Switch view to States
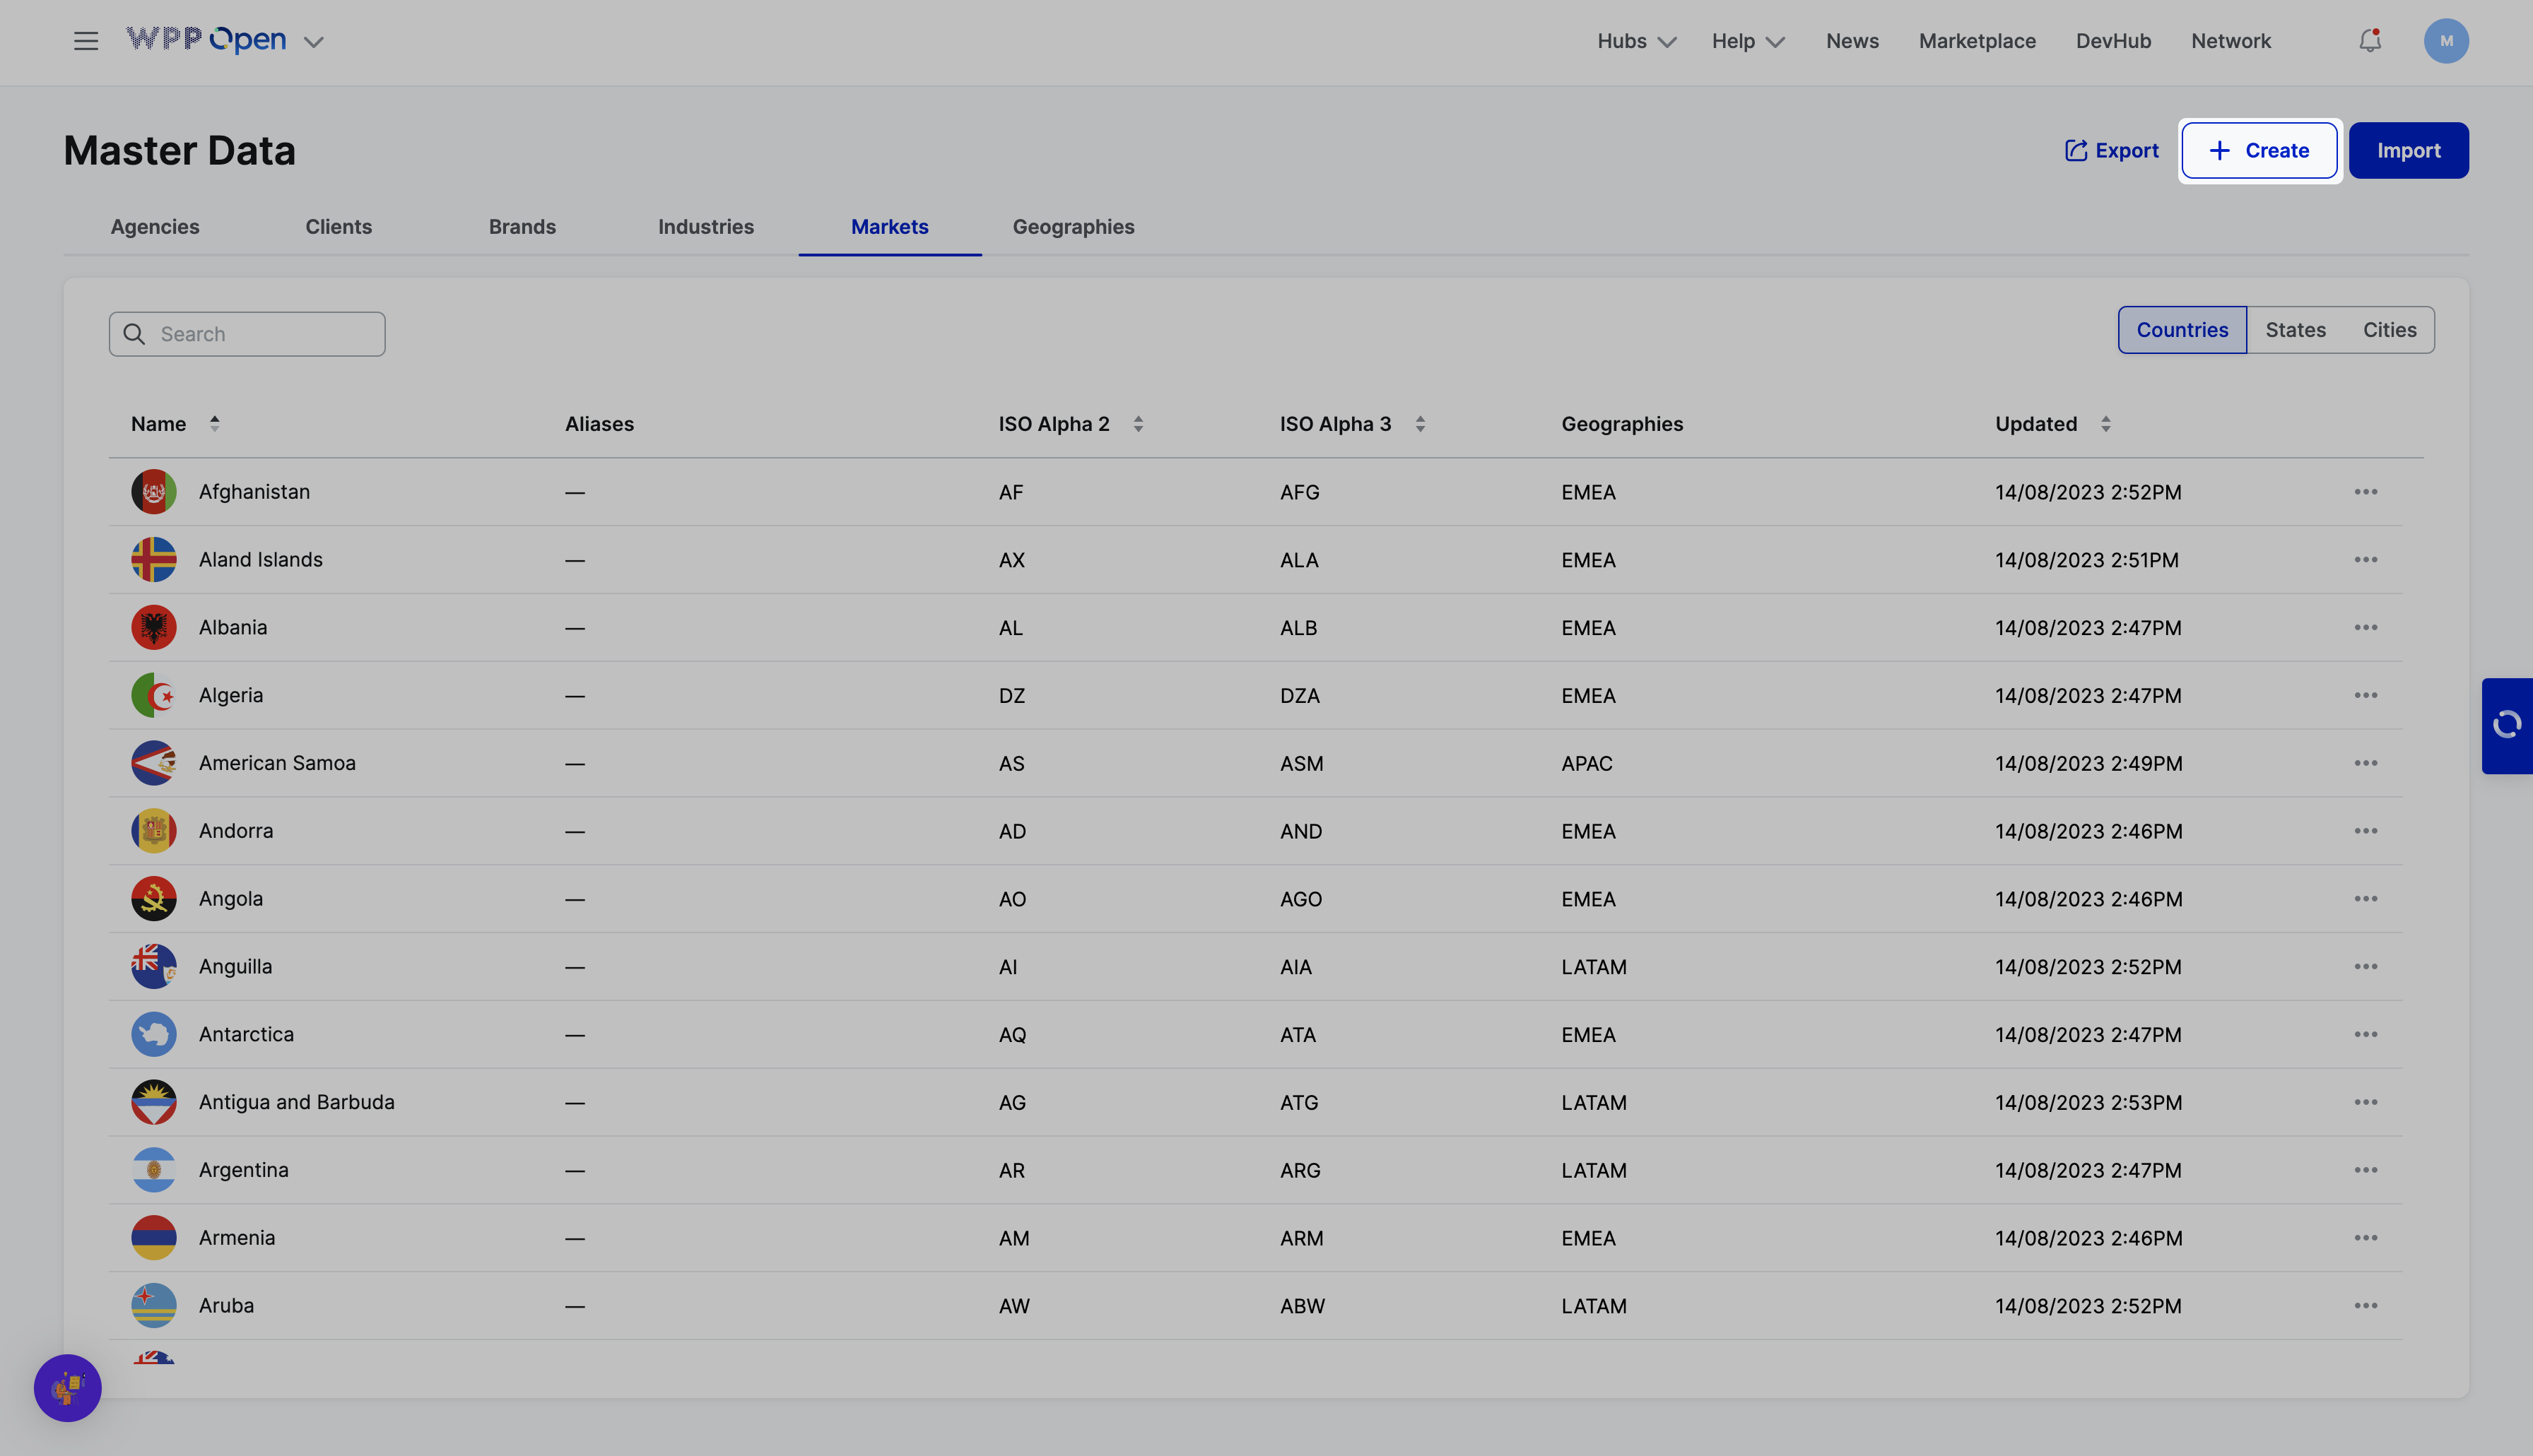The height and width of the screenshot is (1456, 2533). coord(2295,330)
